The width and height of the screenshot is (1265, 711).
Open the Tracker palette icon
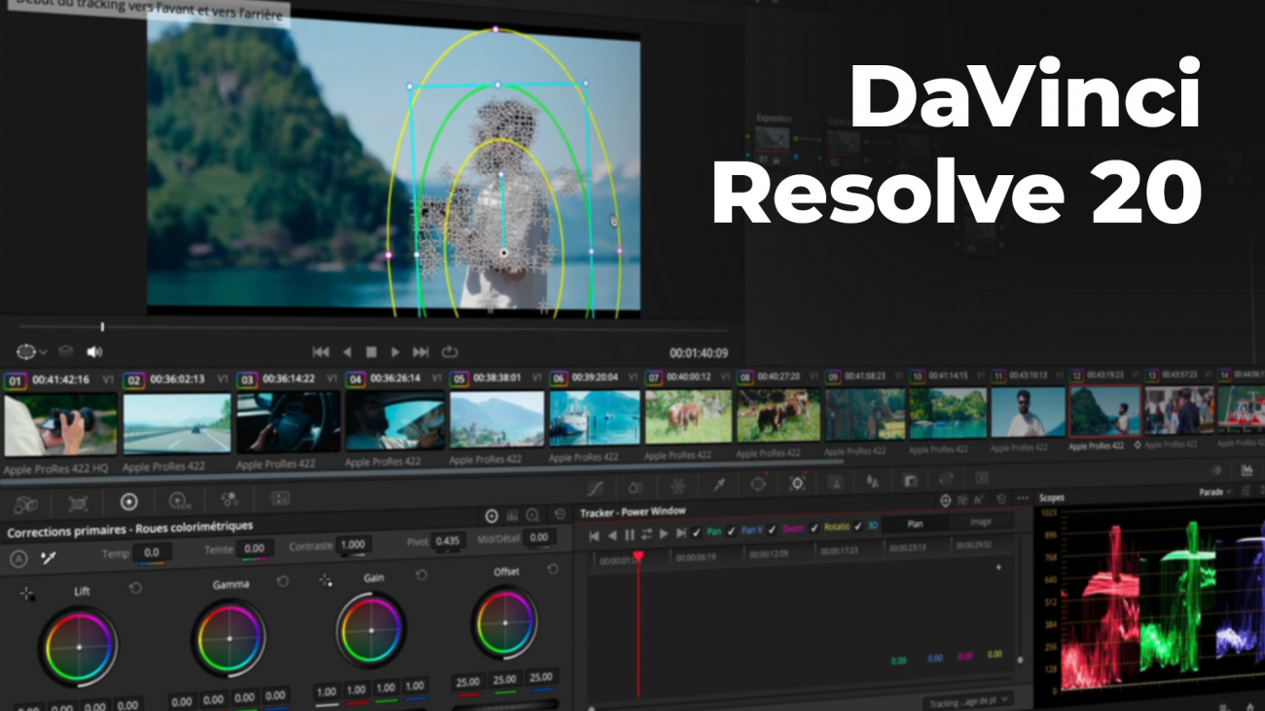coord(797,483)
